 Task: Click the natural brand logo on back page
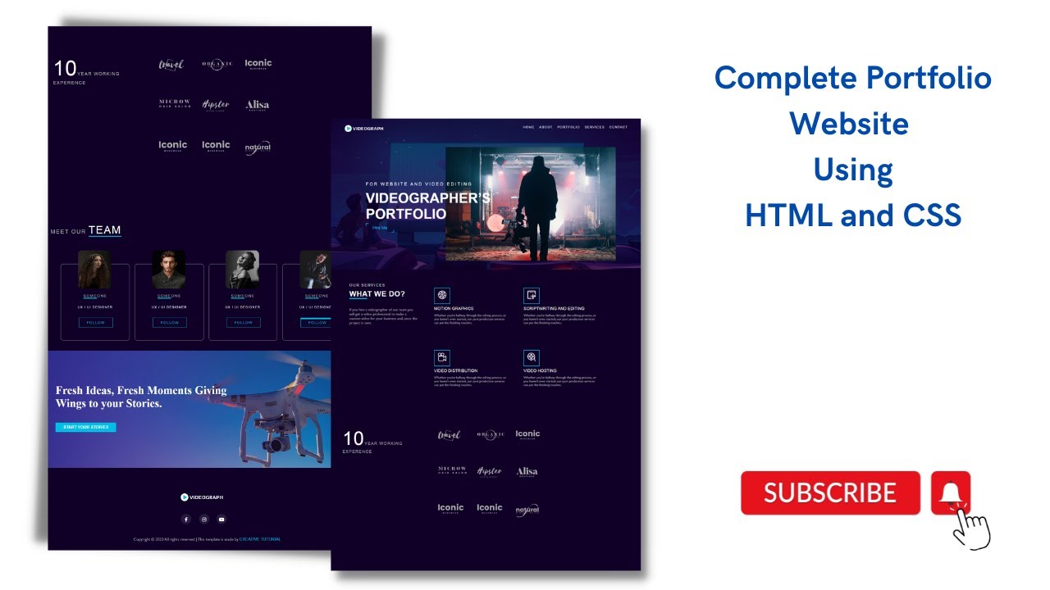coord(258,147)
